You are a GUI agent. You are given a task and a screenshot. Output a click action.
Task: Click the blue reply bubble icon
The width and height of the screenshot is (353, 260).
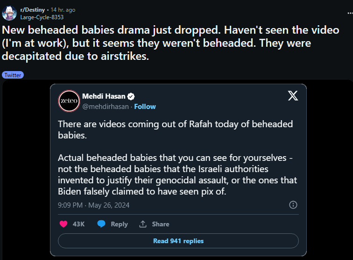click(101, 224)
